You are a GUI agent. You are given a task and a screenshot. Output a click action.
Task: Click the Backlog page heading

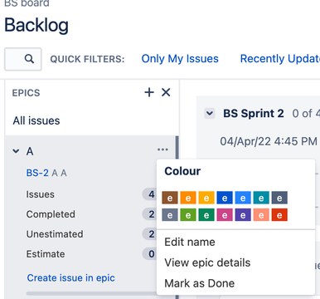(36, 25)
